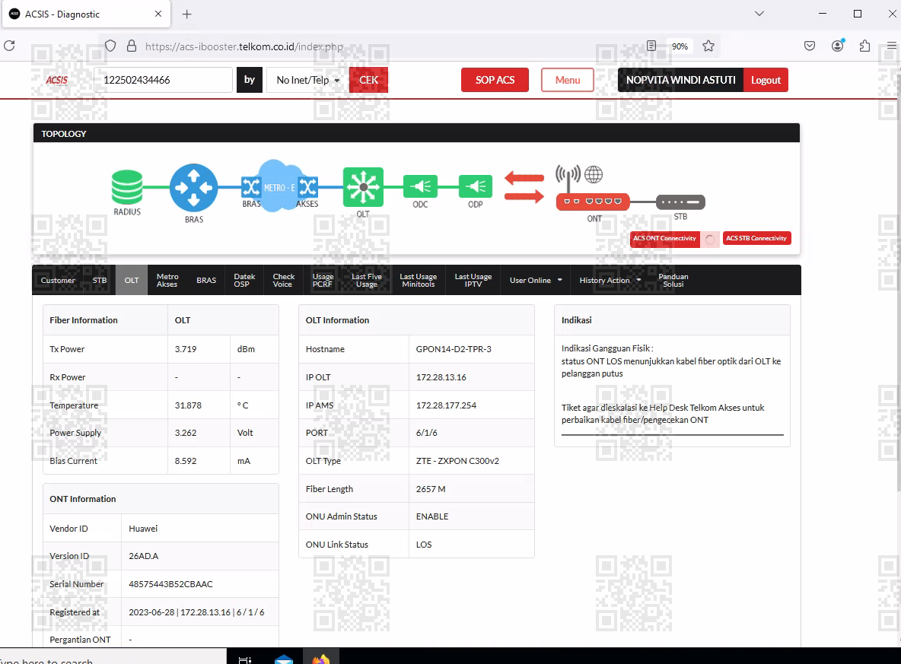Expand the History Action dropdown menu
The height and width of the screenshot is (664, 901).
coord(610,281)
